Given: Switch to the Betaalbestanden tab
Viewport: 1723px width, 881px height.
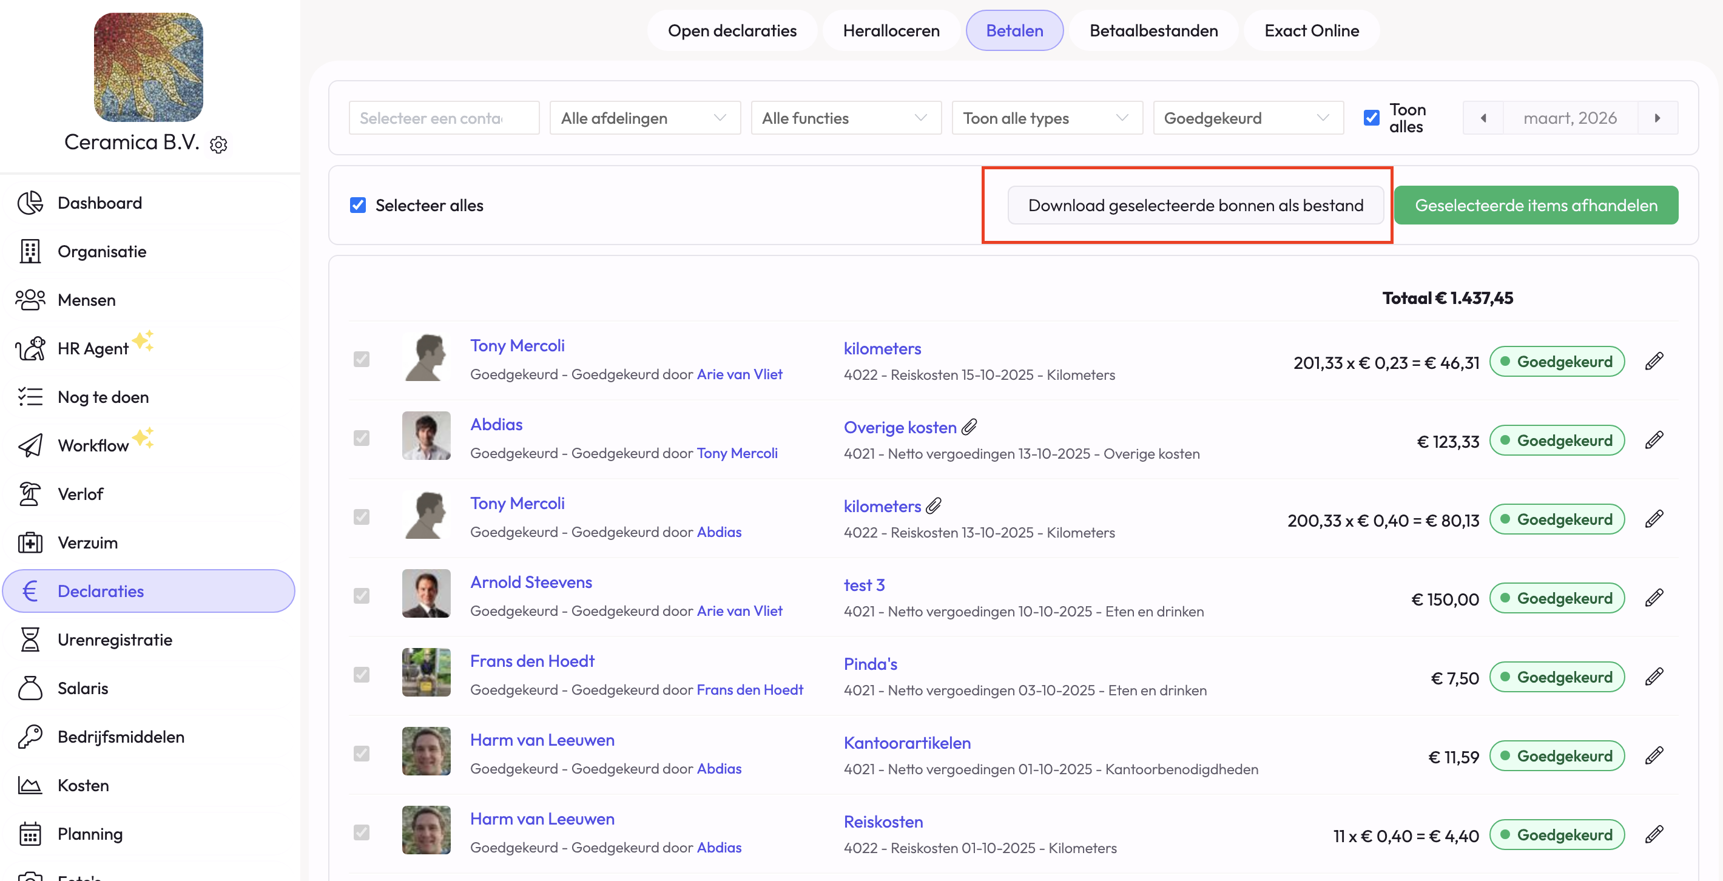Looking at the screenshot, I should point(1153,31).
